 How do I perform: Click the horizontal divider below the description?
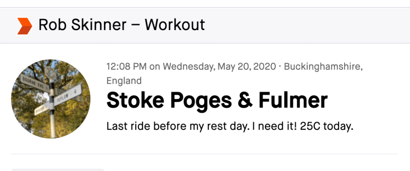[205, 154]
